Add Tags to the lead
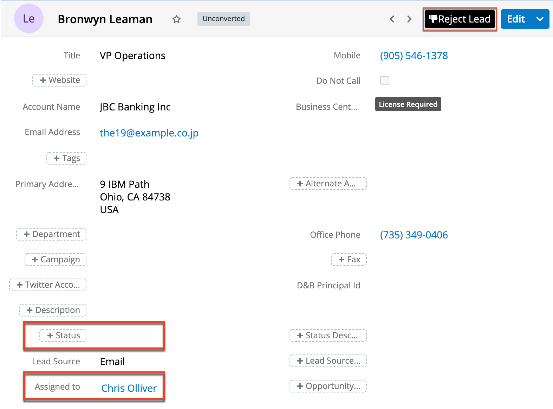The image size is (553, 409). coord(66,158)
